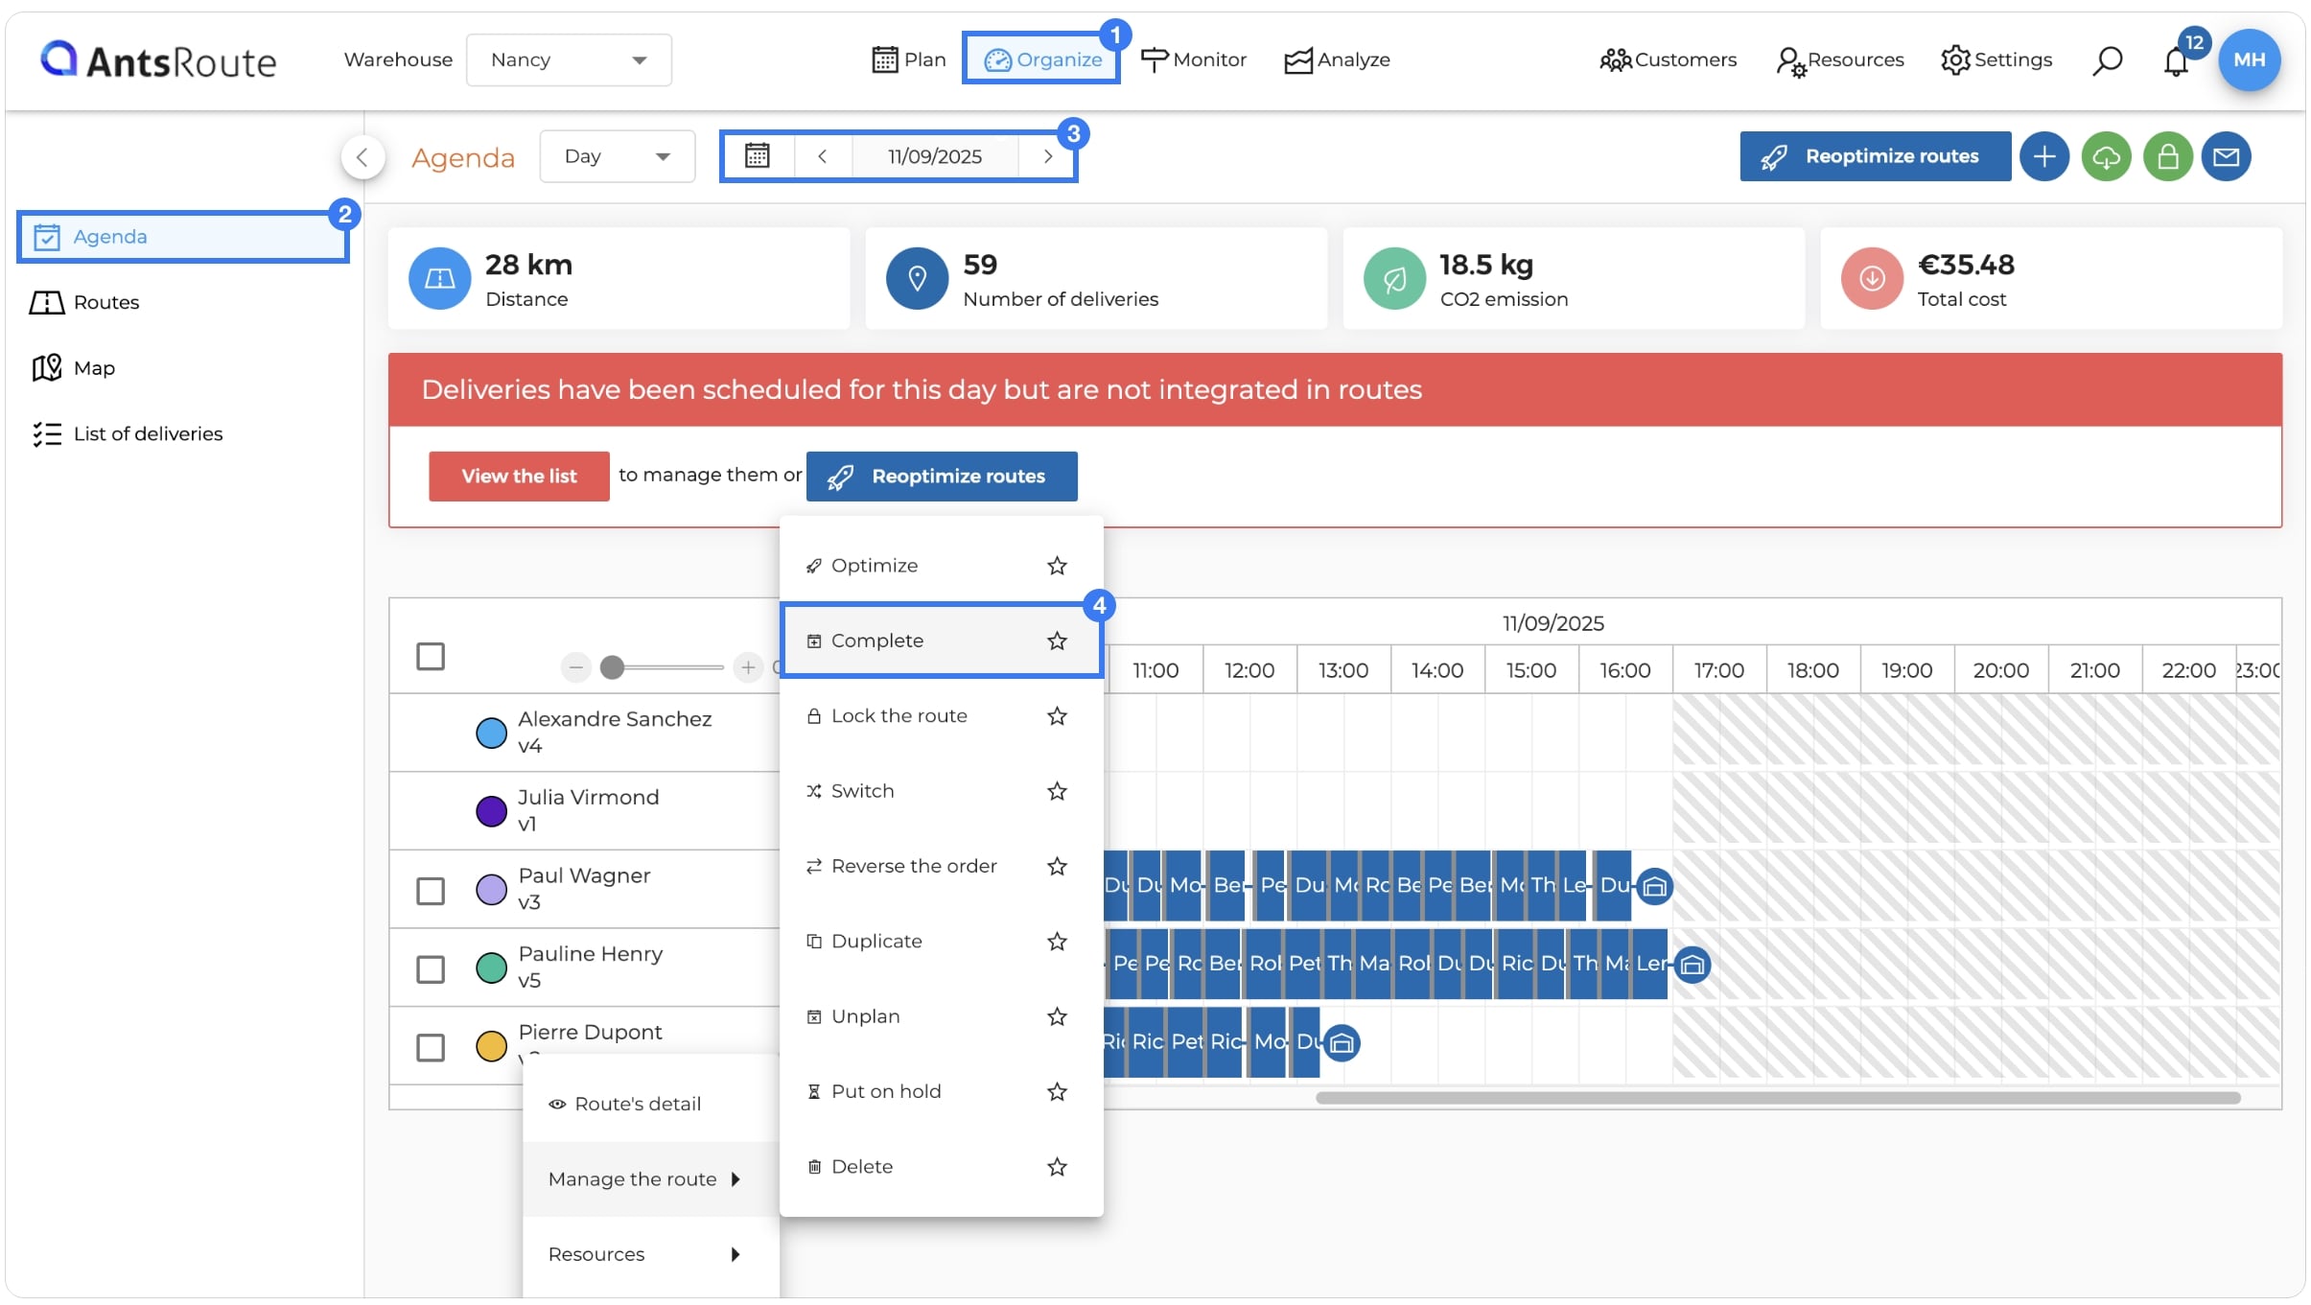Open the Nancy warehouse dropdown
This screenshot has width=2311, height=1305.
click(569, 59)
